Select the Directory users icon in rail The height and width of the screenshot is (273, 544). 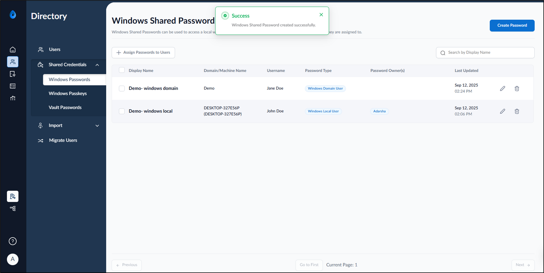12,62
